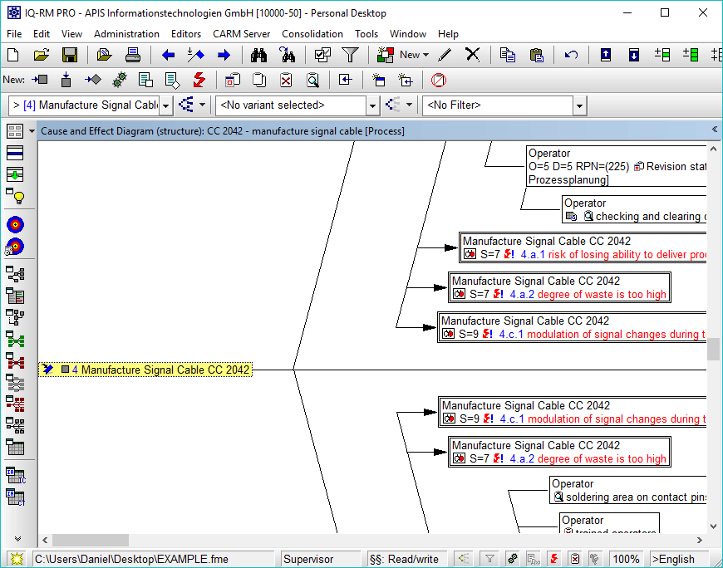Screen dimensions: 723x568
Task: Open the Administration menu
Action: click(126, 34)
